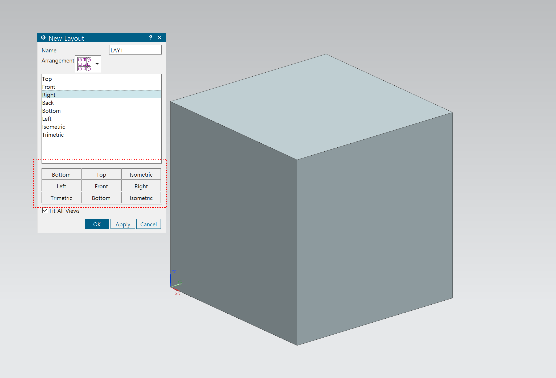This screenshot has height=378, width=556.
Task: Select Back in the view list
Action: coord(101,103)
